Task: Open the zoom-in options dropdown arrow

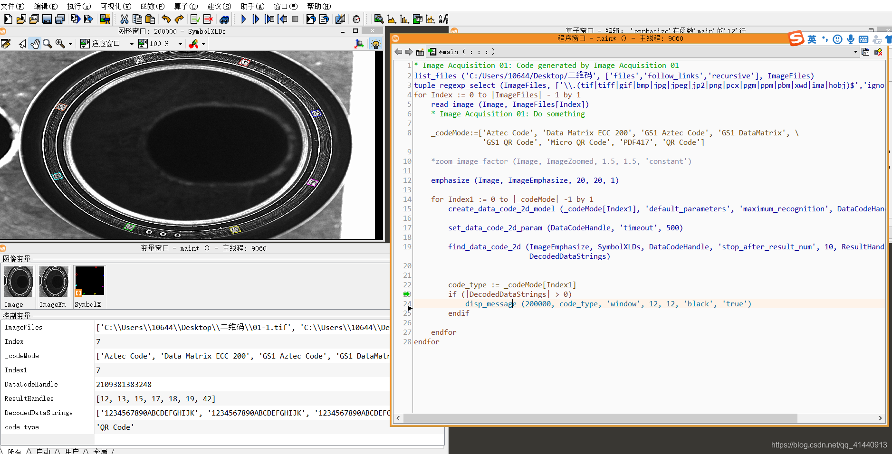Action: 70,44
